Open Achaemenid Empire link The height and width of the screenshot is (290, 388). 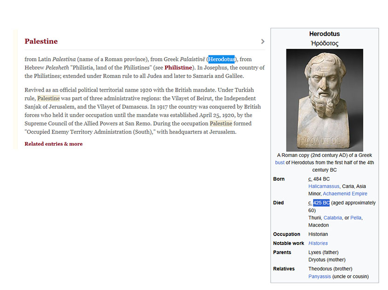click(x=345, y=194)
